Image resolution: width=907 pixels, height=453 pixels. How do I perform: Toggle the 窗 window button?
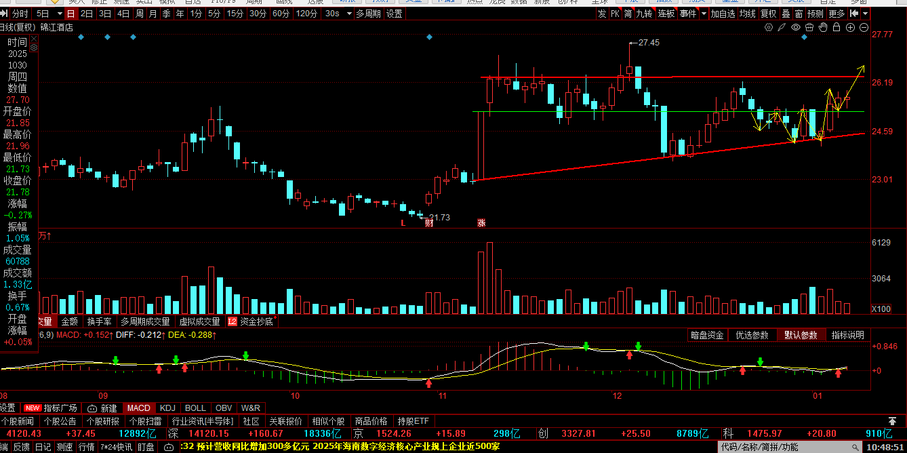coord(799,14)
